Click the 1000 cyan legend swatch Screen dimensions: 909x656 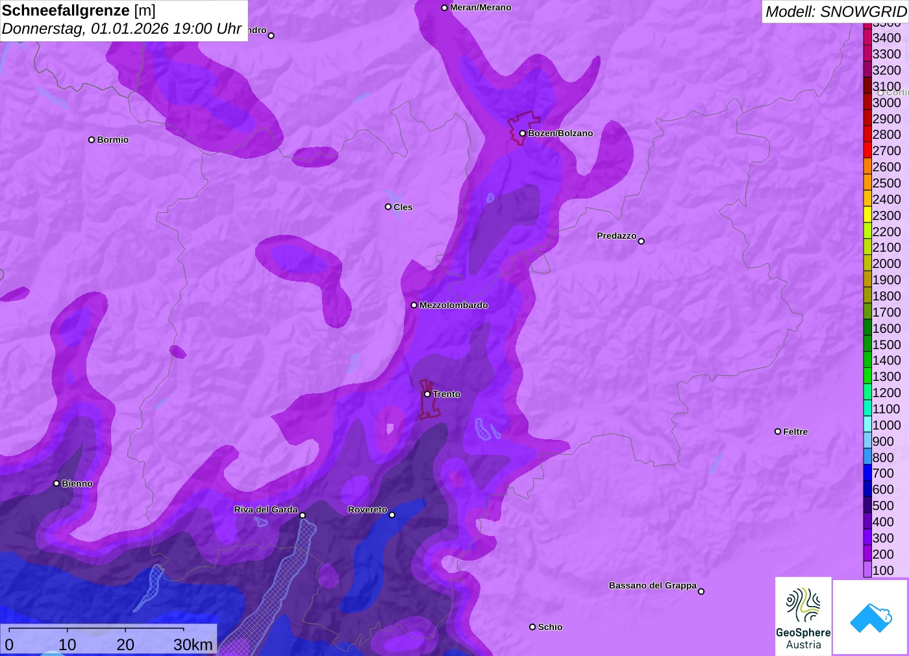pyautogui.click(x=867, y=424)
